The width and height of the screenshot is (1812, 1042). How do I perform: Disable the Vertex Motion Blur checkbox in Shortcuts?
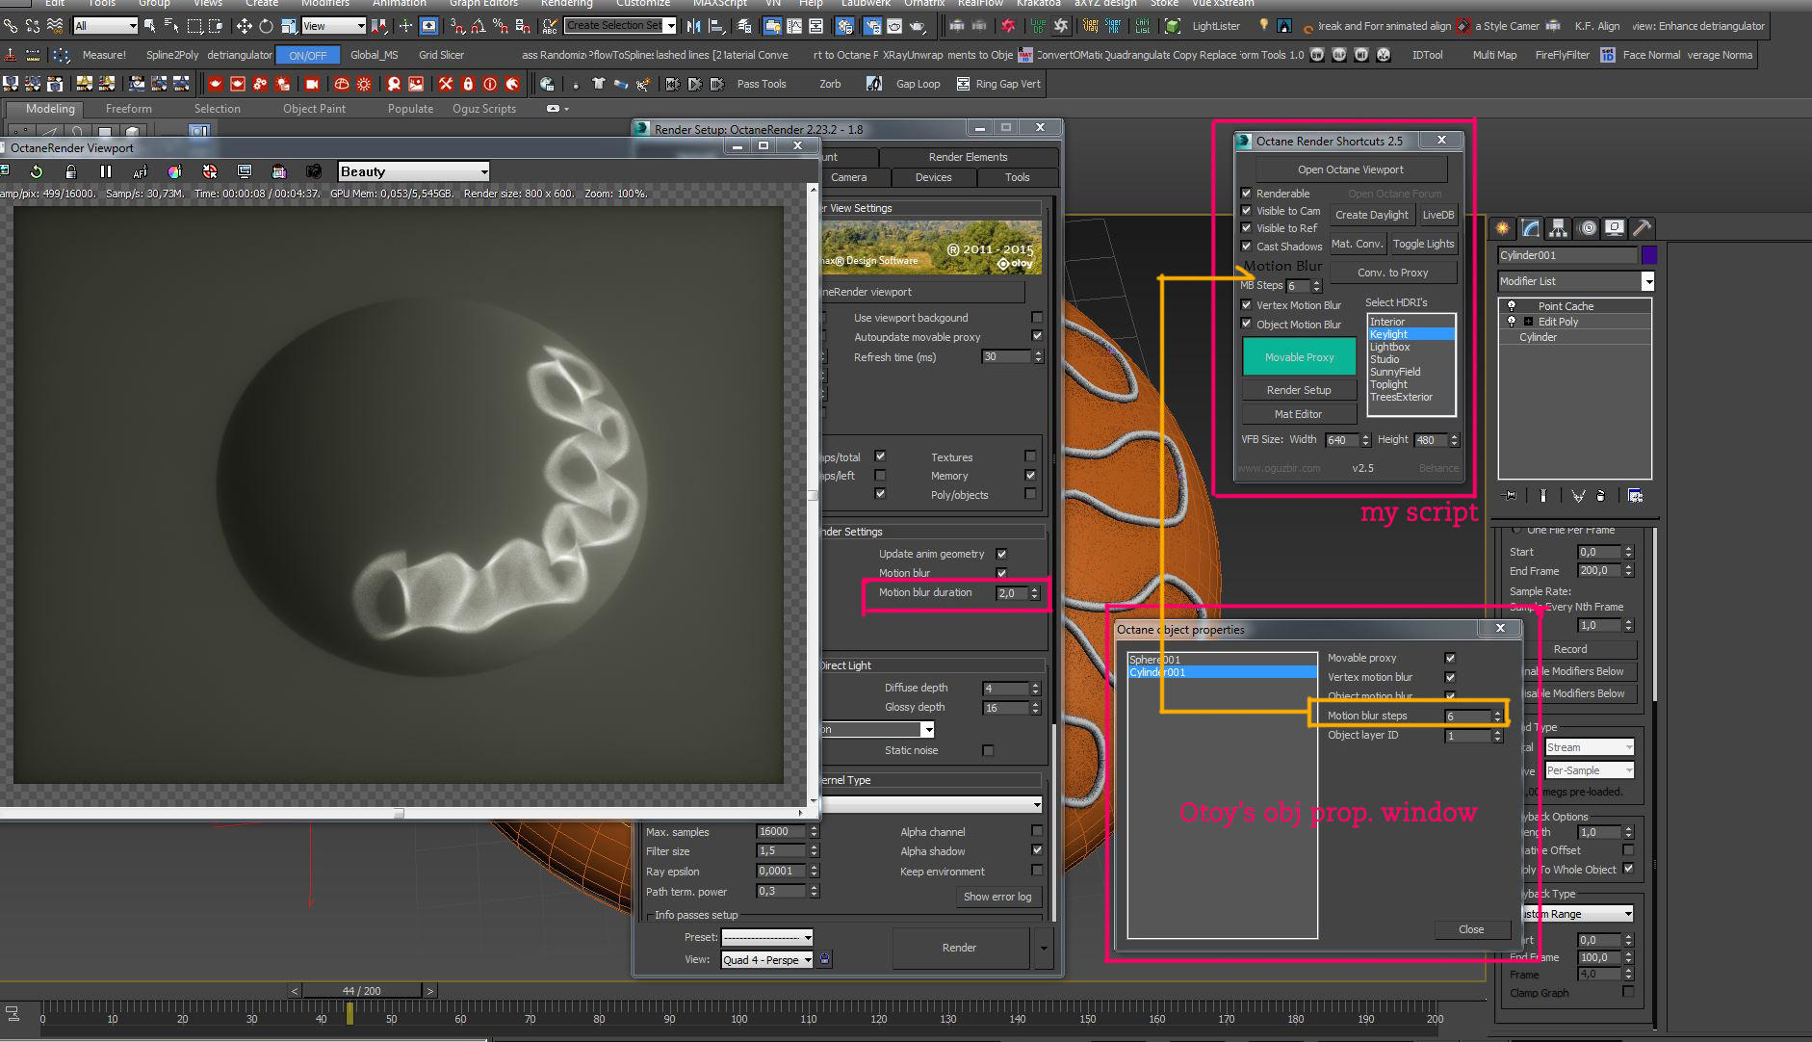point(1247,305)
